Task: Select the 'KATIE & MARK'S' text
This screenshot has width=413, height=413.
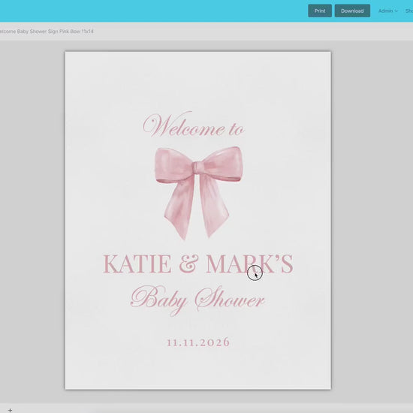Action: 197,264
